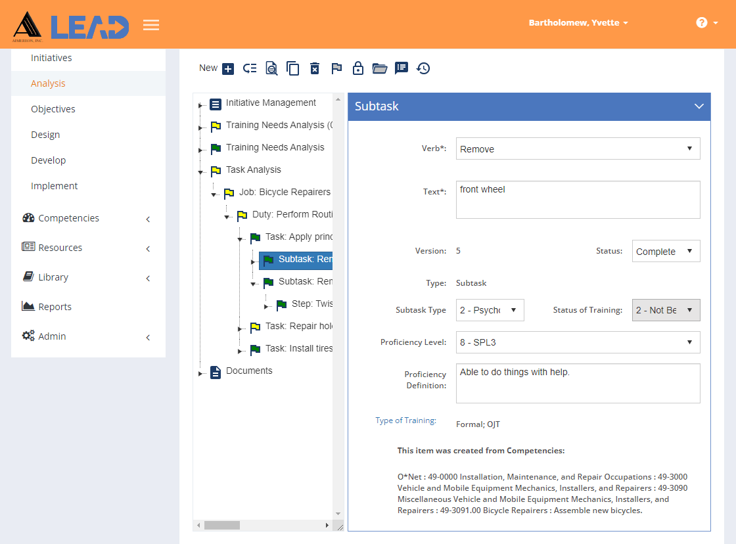Click the padlock lock toolbar icon

pyautogui.click(x=357, y=68)
